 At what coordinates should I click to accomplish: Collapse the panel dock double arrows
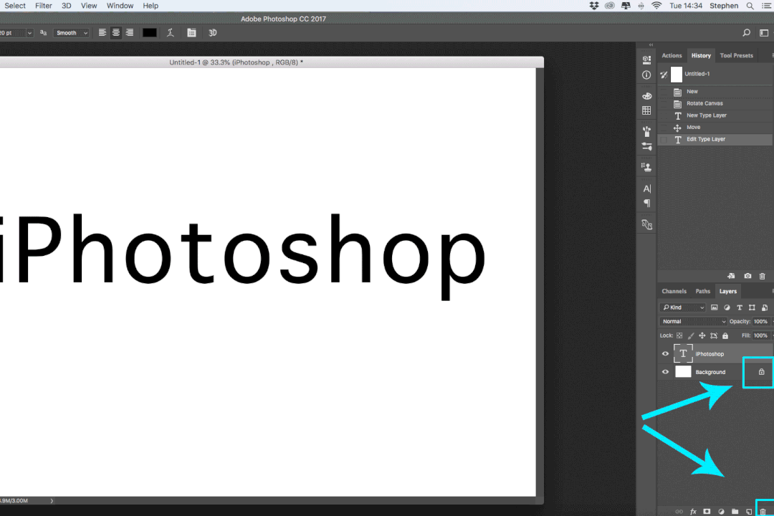pyautogui.click(x=651, y=45)
